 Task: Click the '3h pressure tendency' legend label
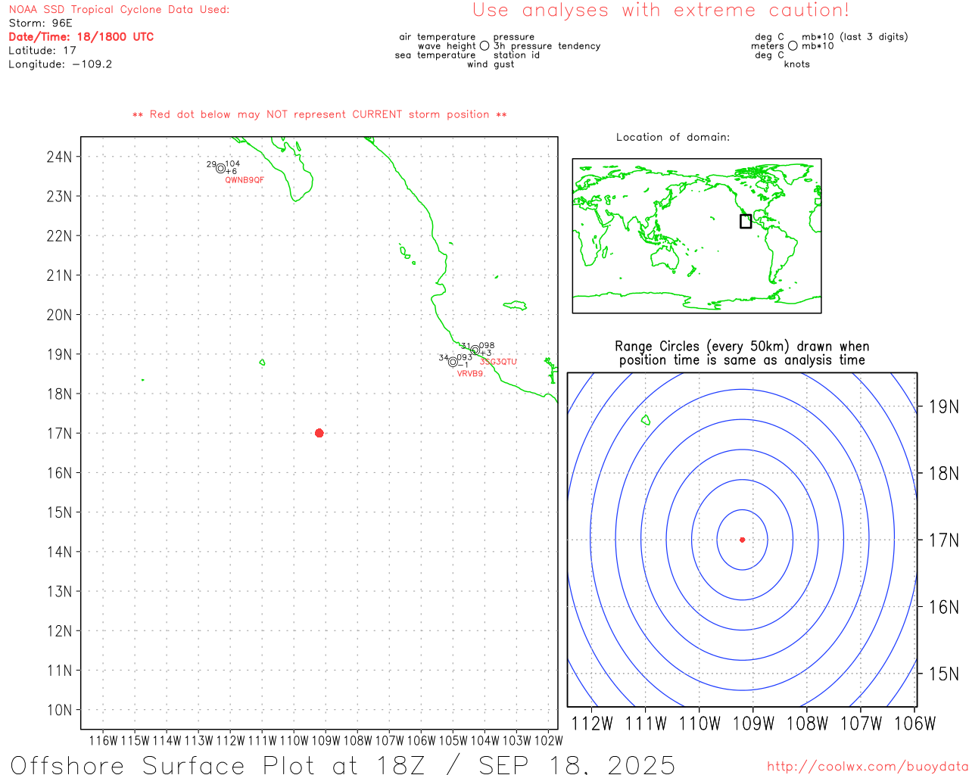pos(547,45)
